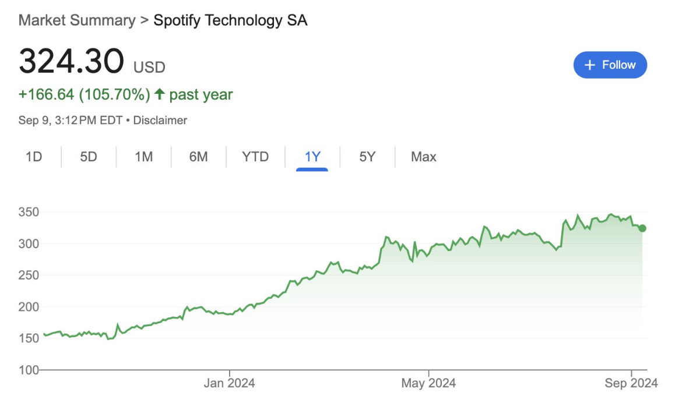The image size is (682, 399).
Task: Click the 324.30 price value
Action: pos(71,62)
